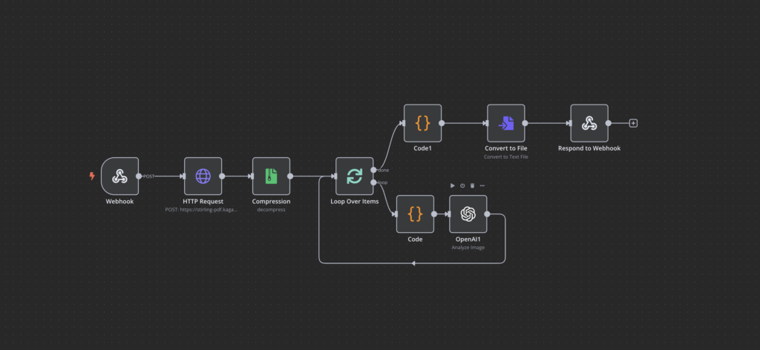Select the Code node beside OpenAI1

coord(416,214)
